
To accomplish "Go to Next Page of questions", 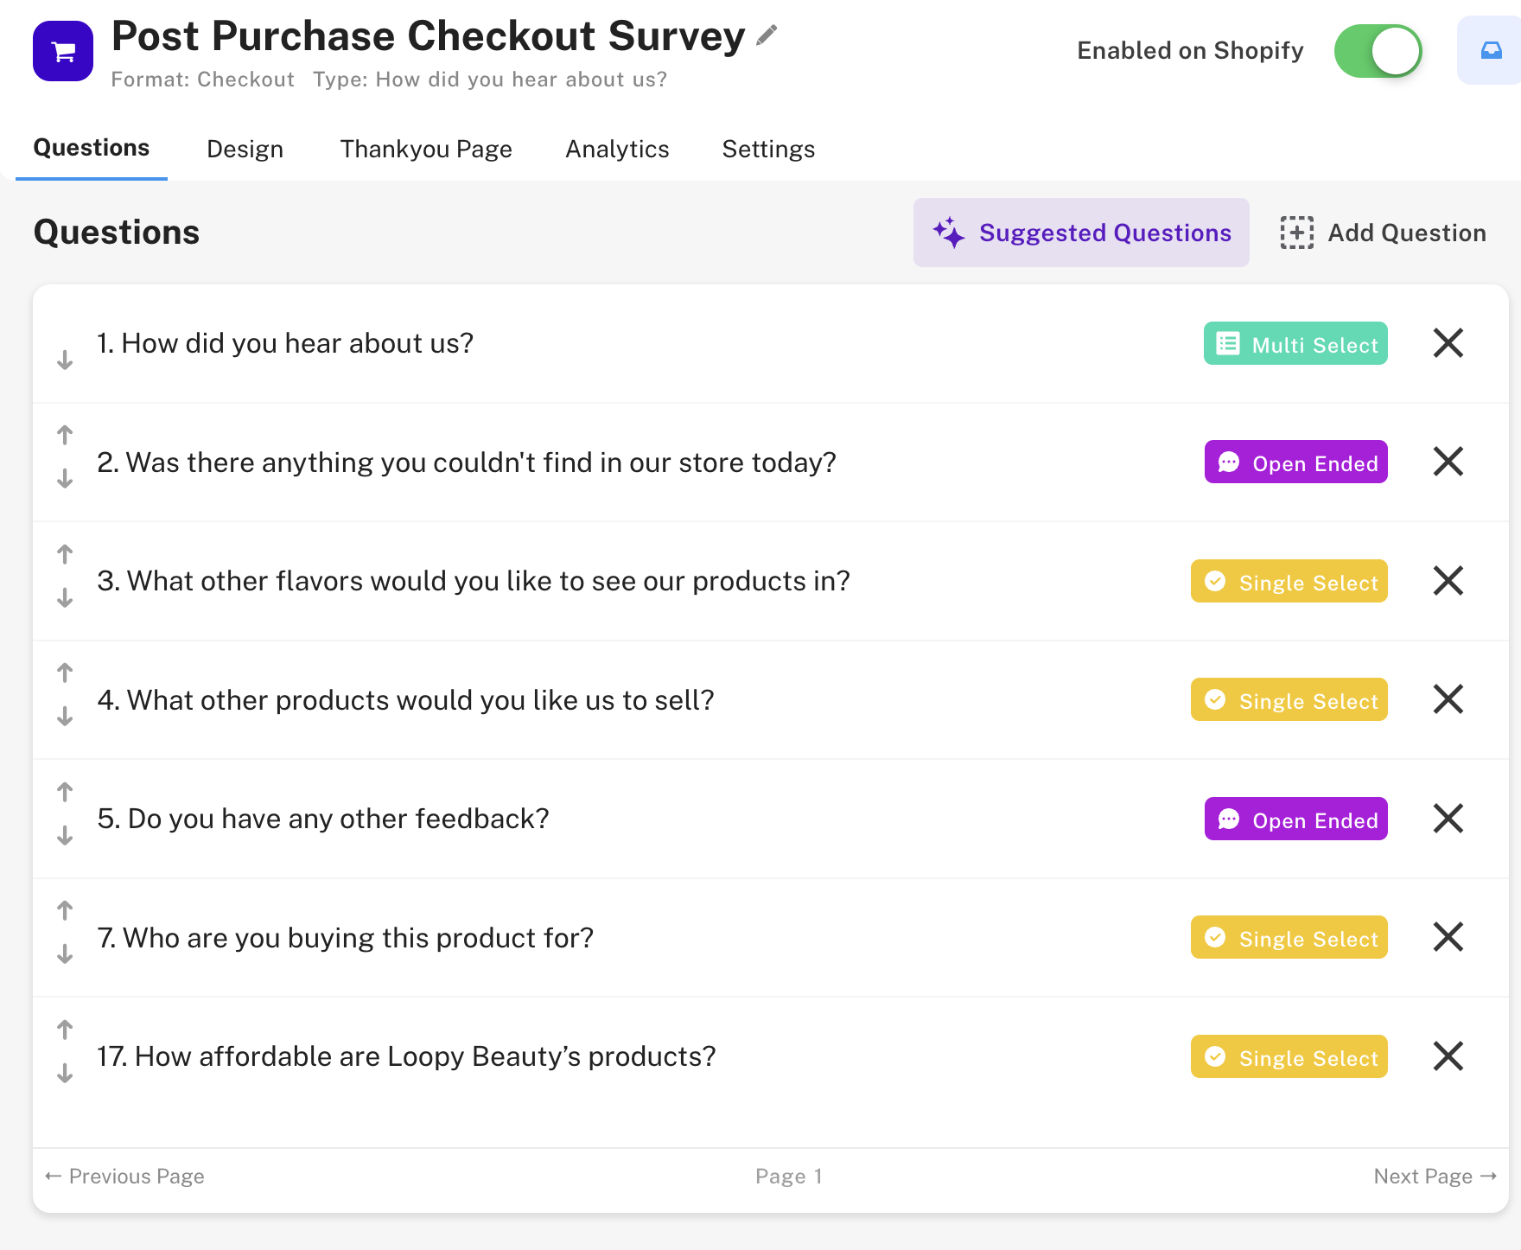I will tap(1435, 1177).
